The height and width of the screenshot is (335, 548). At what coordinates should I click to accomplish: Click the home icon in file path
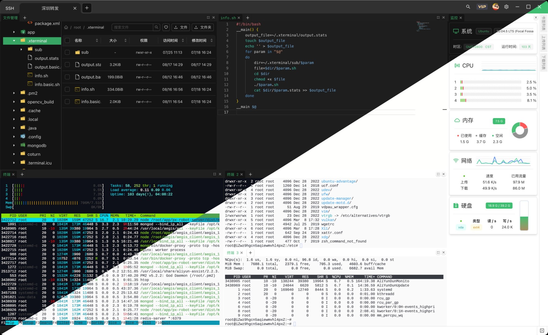point(66,28)
